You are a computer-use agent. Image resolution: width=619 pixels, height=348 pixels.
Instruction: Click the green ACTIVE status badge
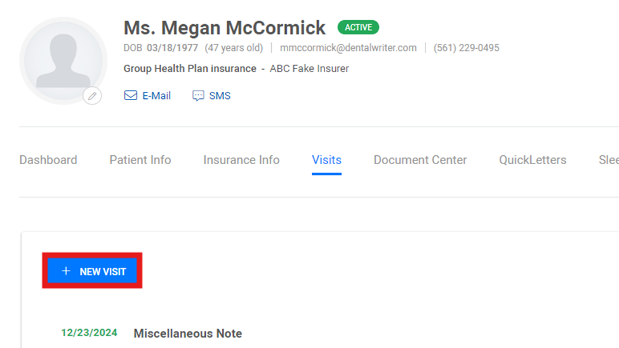pyautogui.click(x=358, y=28)
